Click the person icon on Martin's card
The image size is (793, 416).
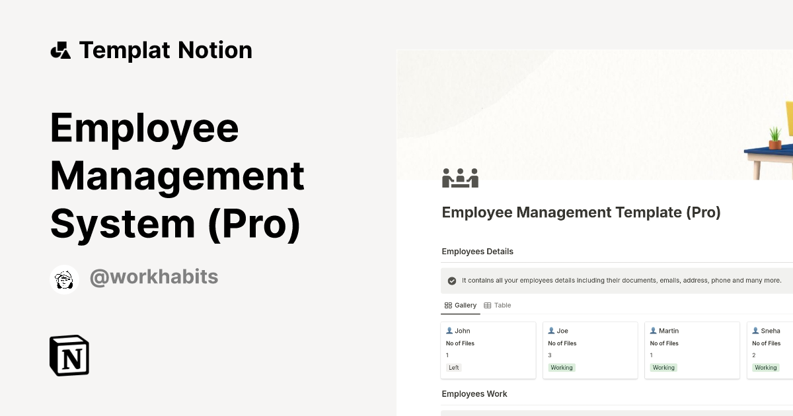tap(653, 330)
